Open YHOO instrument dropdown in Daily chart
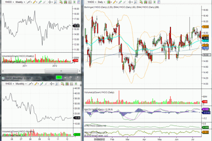The image size is (212, 141). coord(96,2)
